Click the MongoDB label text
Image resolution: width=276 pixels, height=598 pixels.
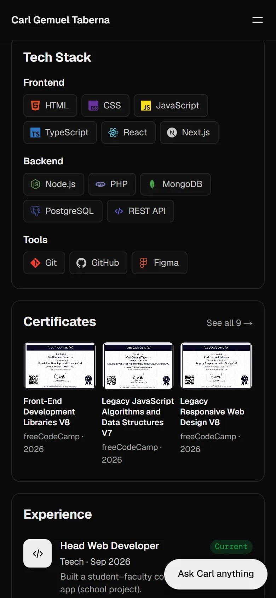tap(182, 184)
